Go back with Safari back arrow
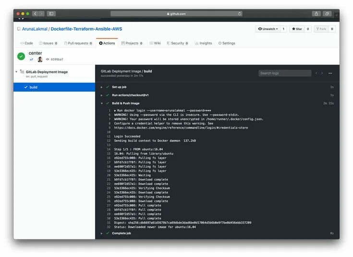The width and height of the screenshot is (353, 257). coord(35,14)
